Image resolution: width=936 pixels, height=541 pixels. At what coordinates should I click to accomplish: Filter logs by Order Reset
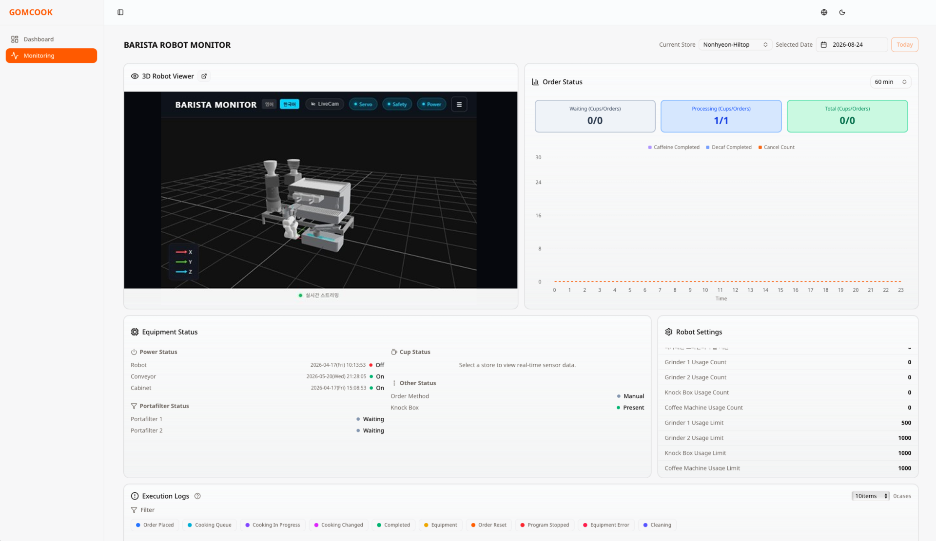[488, 525]
